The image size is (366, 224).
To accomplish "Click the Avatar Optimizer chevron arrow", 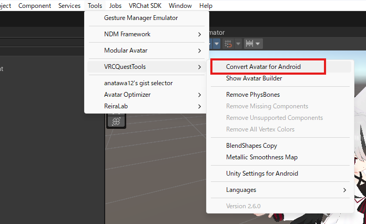I will tap(199, 95).
